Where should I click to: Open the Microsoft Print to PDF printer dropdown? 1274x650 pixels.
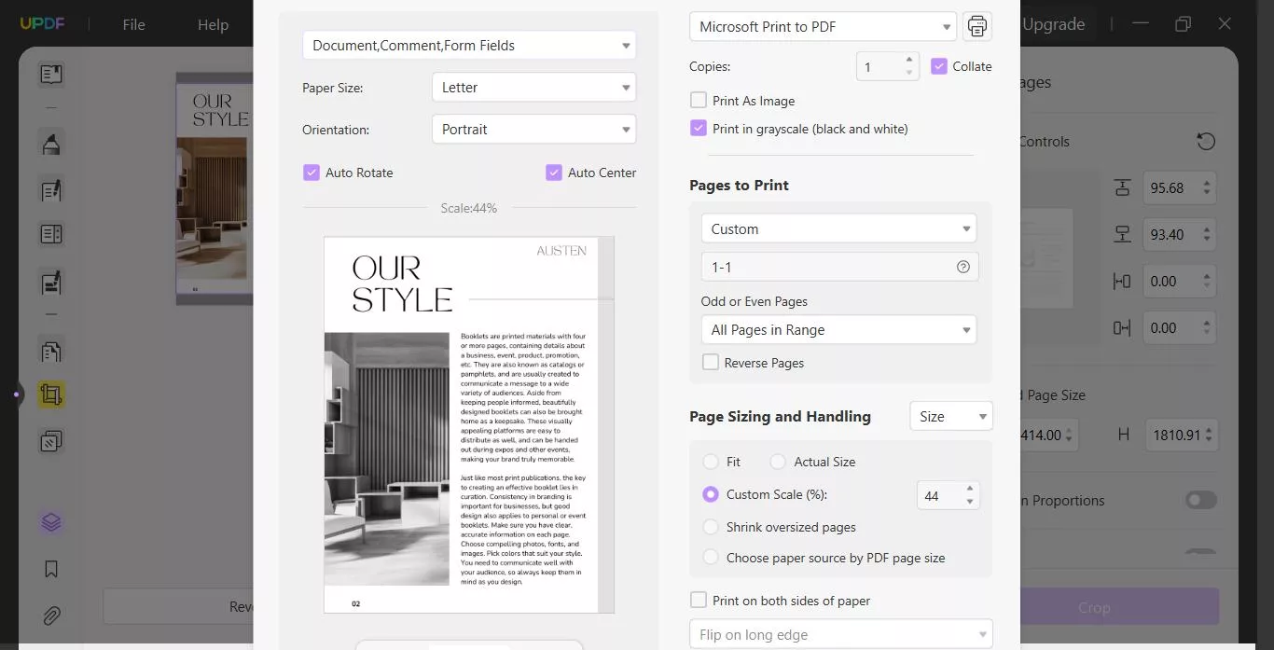click(823, 26)
